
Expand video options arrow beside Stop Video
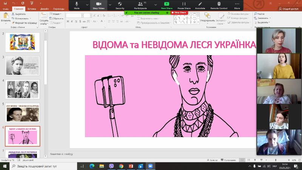click(109, 5)
